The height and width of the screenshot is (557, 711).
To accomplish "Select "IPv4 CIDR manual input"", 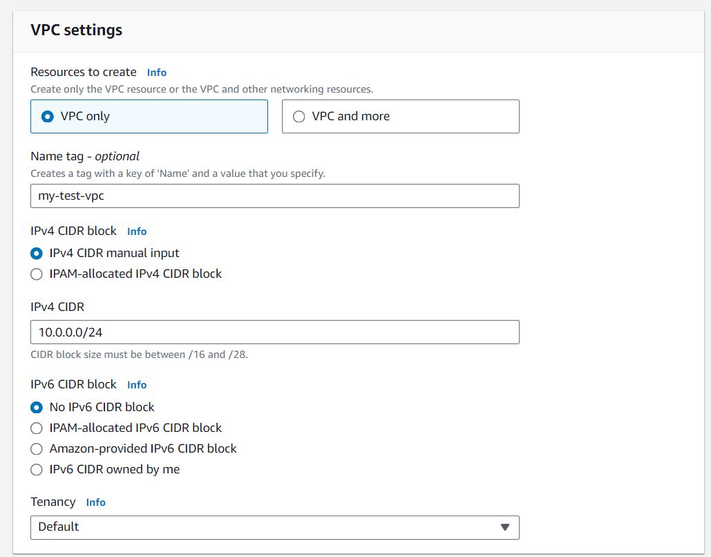I will [36, 253].
